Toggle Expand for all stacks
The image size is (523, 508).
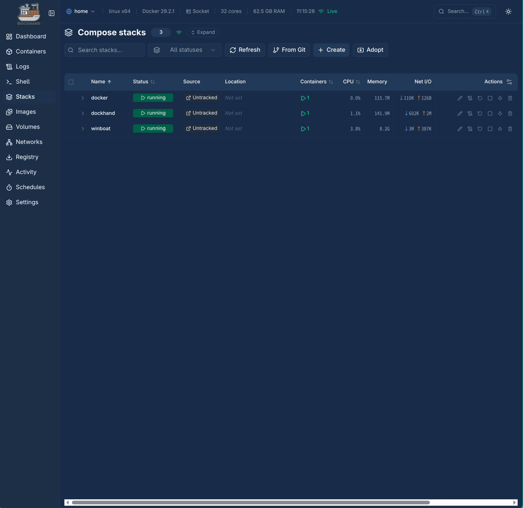[203, 32]
